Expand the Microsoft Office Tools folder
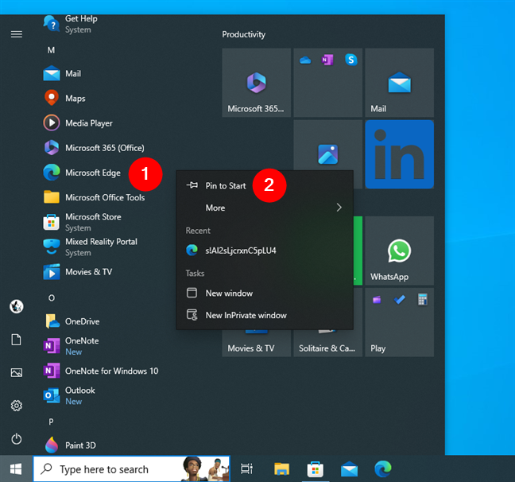 point(104,197)
